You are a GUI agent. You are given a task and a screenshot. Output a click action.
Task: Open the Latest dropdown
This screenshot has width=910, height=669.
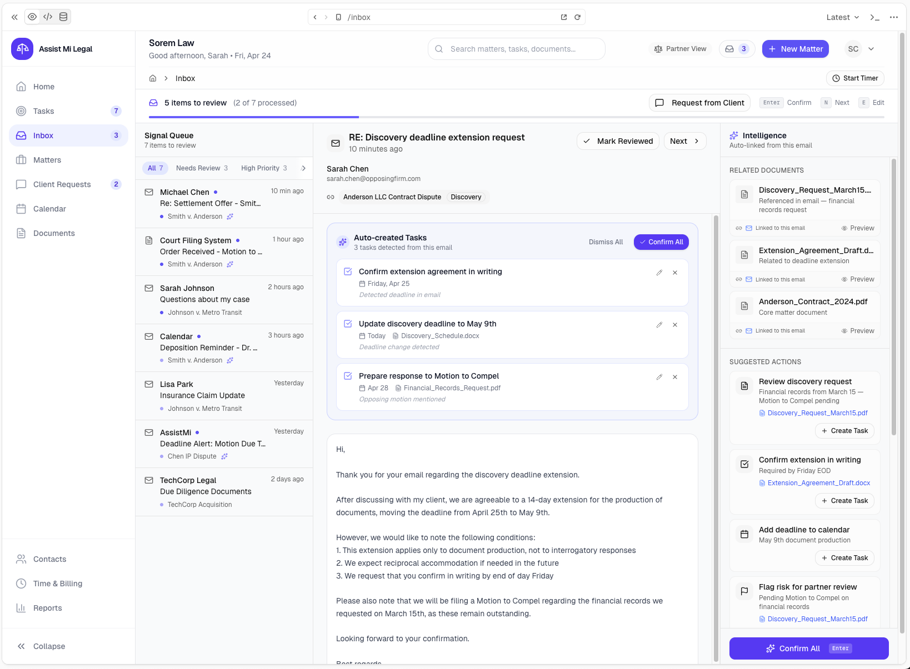point(841,17)
